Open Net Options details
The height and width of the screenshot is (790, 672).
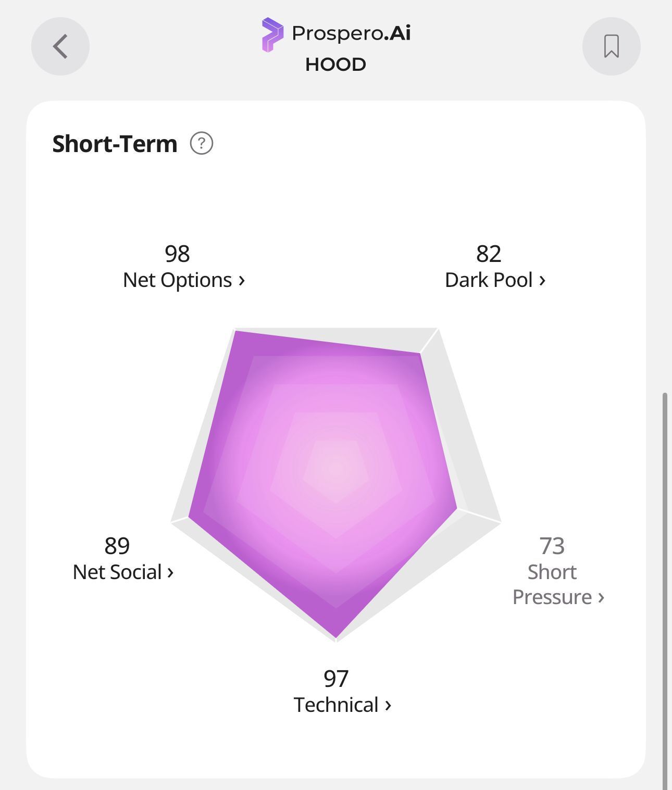coord(184,280)
